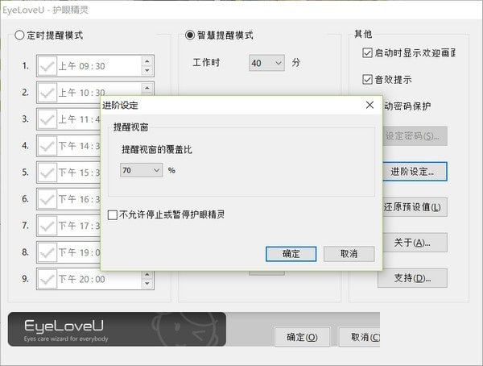This screenshot has width=483, height=366.
Task: Open the 支持(D)... button
Action: click(413, 278)
